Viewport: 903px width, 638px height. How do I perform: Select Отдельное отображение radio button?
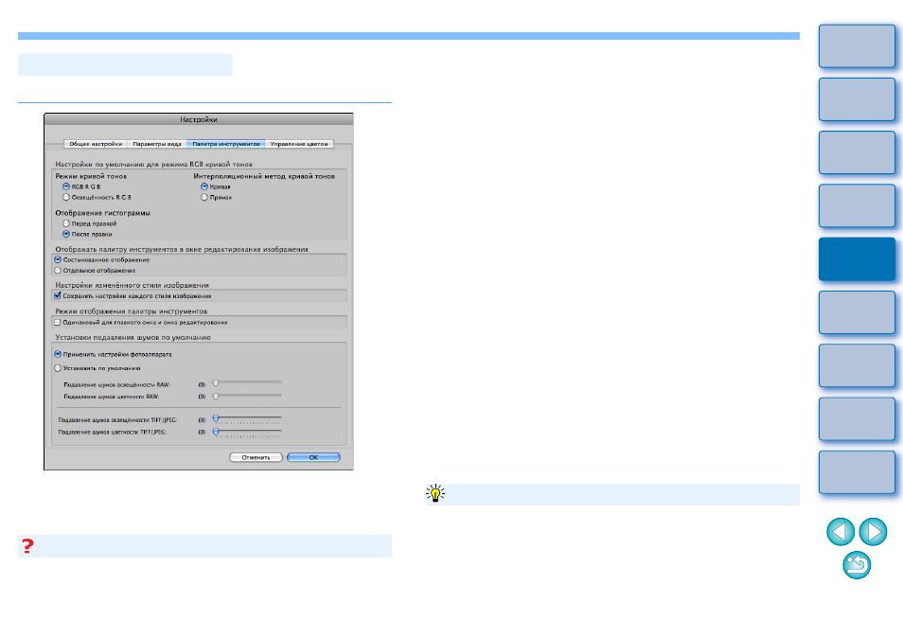click(58, 270)
